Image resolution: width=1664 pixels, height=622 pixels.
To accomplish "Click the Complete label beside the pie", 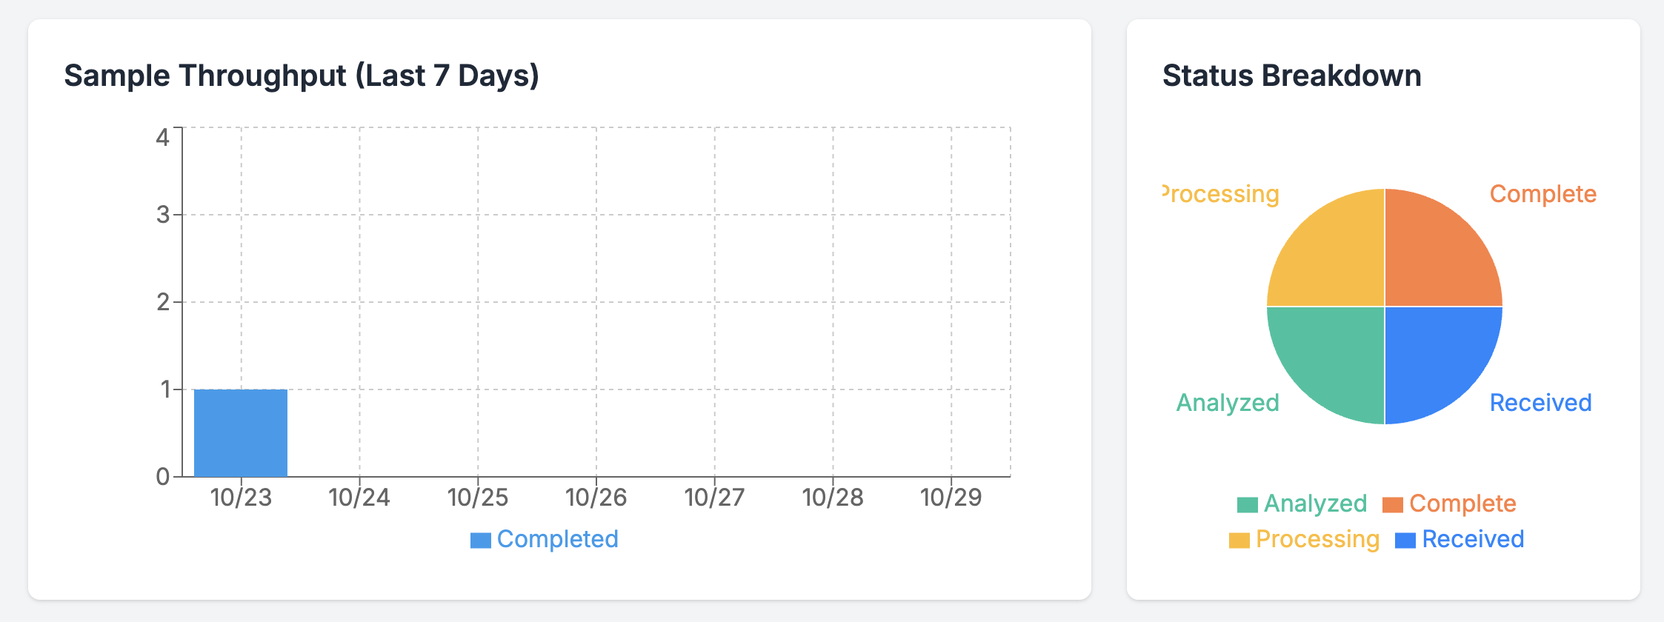I will point(1542,194).
